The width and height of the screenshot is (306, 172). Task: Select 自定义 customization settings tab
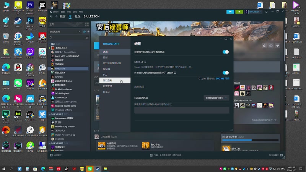tap(115, 92)
